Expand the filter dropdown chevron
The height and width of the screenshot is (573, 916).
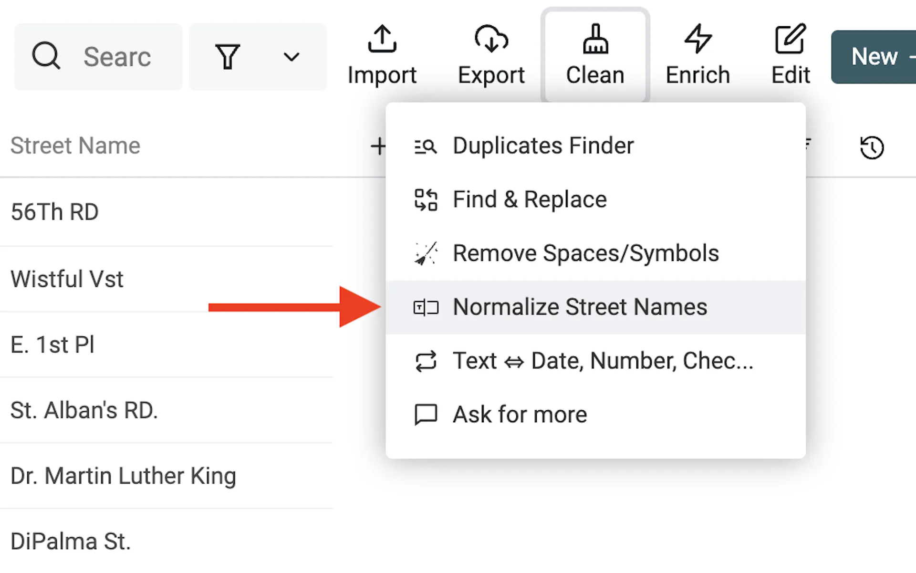pyautogui.click(x=291, y=57)
